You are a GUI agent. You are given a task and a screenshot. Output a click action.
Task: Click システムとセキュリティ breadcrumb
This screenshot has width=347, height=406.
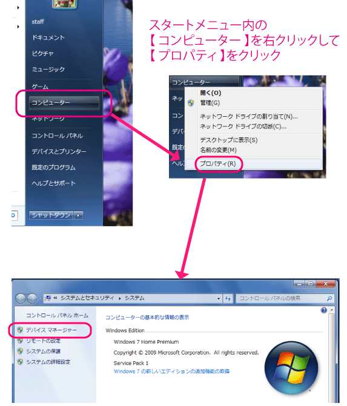[x=87, y=298]
